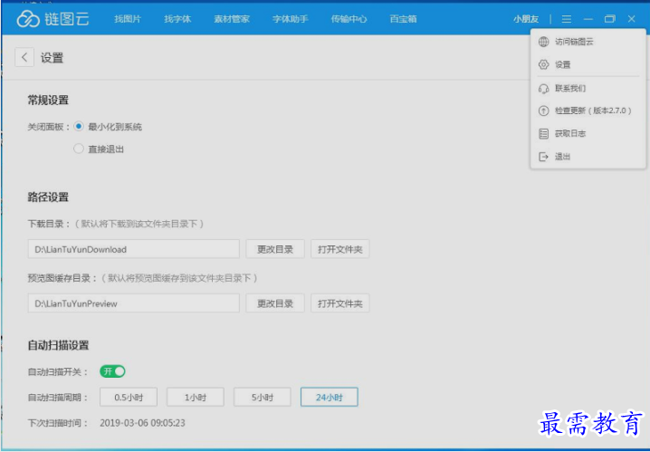Select 最小化到系统 radio option
The height and width of the screenshot is (452, 650).
(79, 127)
